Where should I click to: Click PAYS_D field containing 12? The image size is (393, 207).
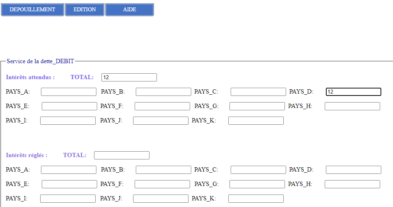tap(353, 92)
